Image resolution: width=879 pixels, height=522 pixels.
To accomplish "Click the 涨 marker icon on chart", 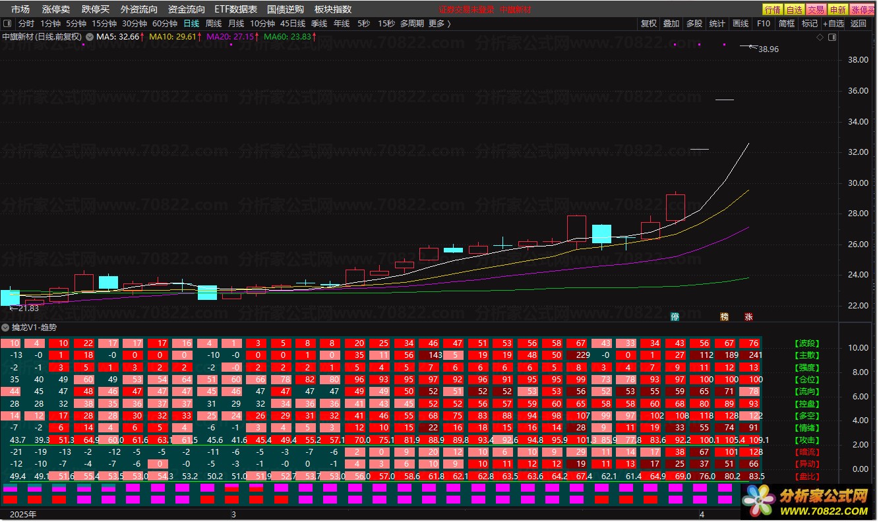I will [748, 316].
